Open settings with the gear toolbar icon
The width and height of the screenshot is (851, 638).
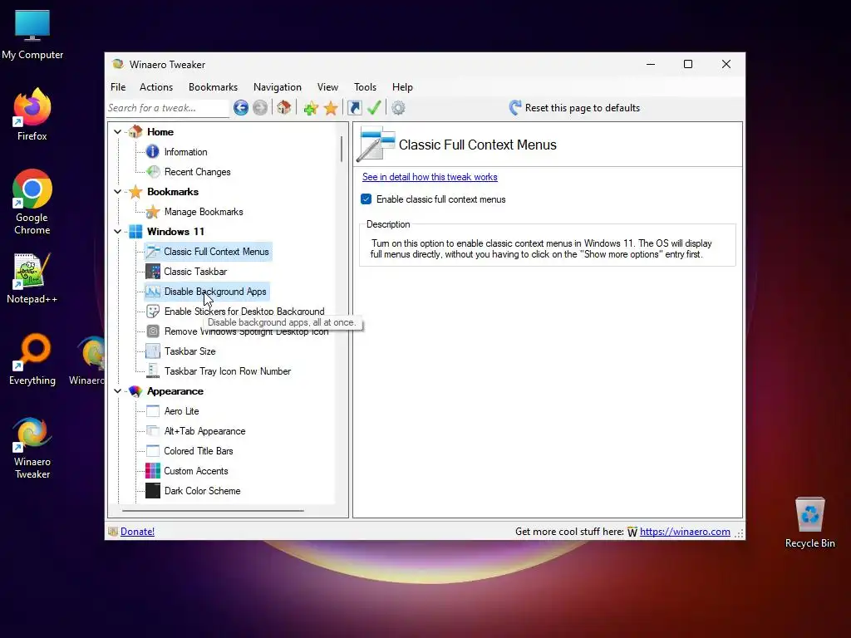[x=398, y=108]
